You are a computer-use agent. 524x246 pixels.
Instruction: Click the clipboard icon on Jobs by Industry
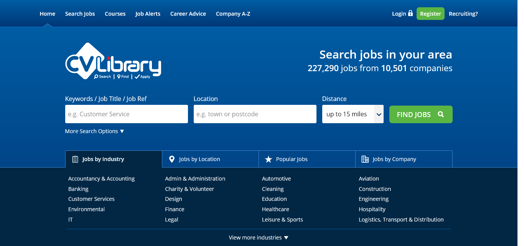(x=75, y=159)
